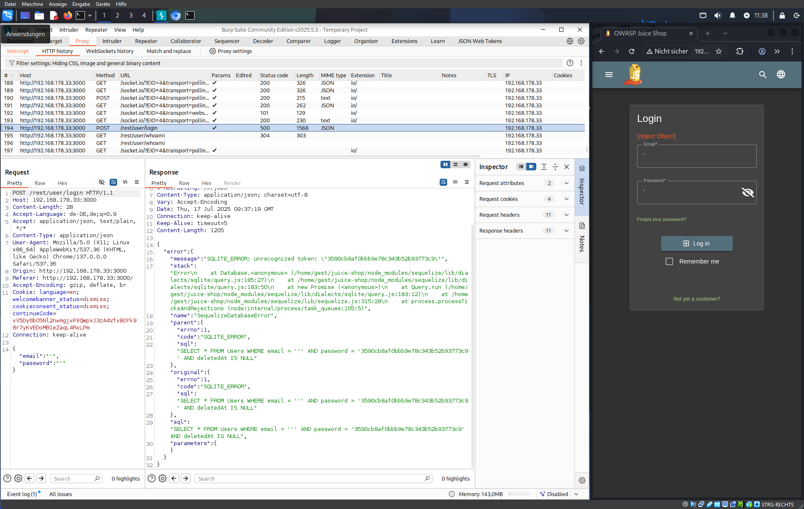The width and height of the screenshot is (804, 509).
Task: Switch to the Repeater tab
Action: coord(146,41)
